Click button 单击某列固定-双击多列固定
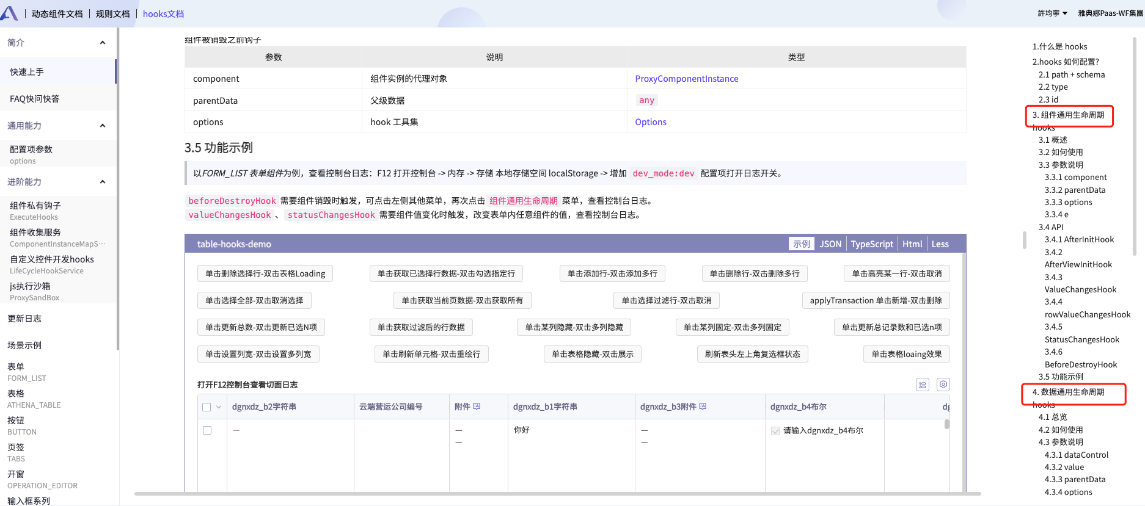Screen dimensions: 1145x506 (x=733, y=327)
